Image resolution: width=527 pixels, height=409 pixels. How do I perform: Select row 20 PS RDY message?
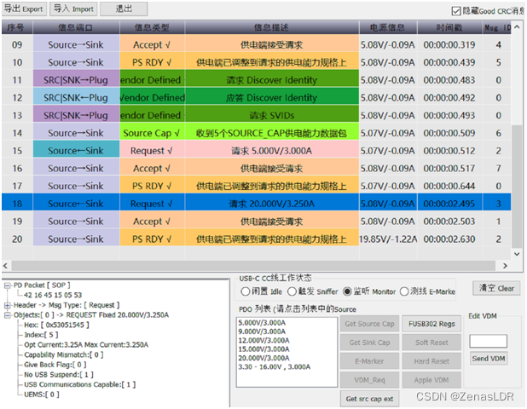coord(256,239)
